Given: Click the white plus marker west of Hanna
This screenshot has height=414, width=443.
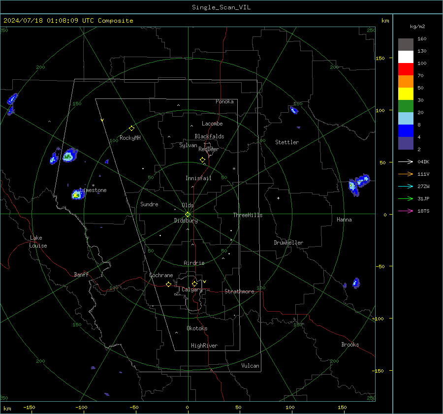Looking at the screenshot, I should (x=278, y=198).
